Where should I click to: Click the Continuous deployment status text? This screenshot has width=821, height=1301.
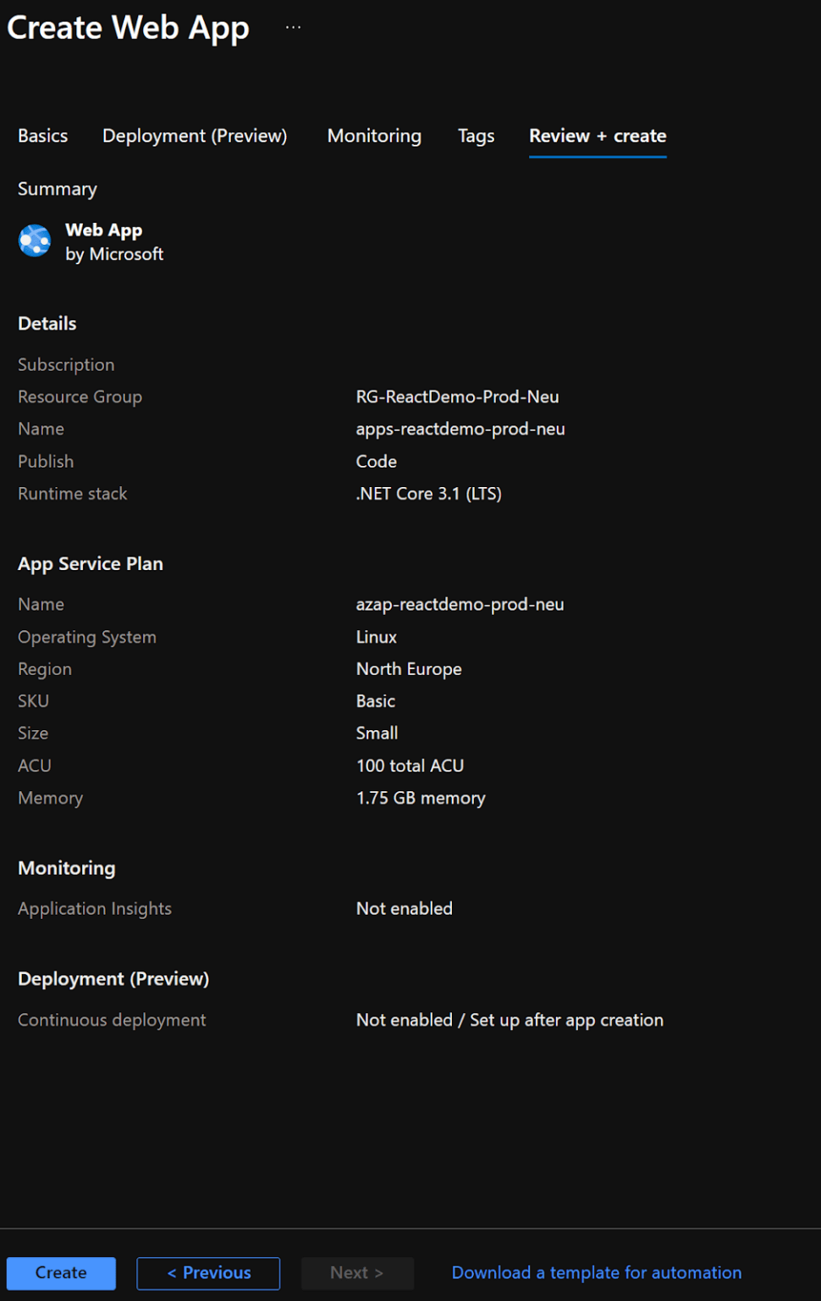pyautogui.click(x=509, y=1020)
